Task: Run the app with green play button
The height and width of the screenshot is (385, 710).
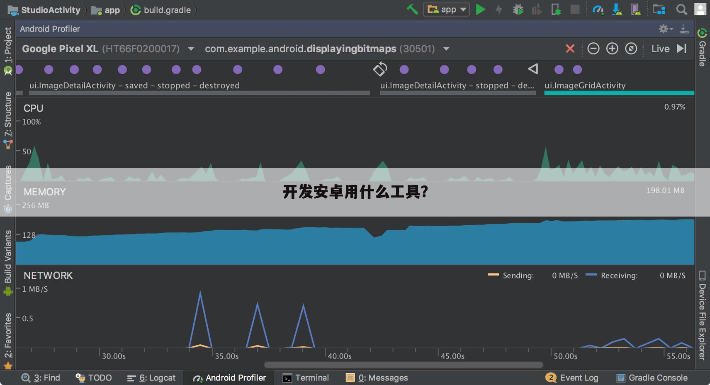Action: coord(480,10)
